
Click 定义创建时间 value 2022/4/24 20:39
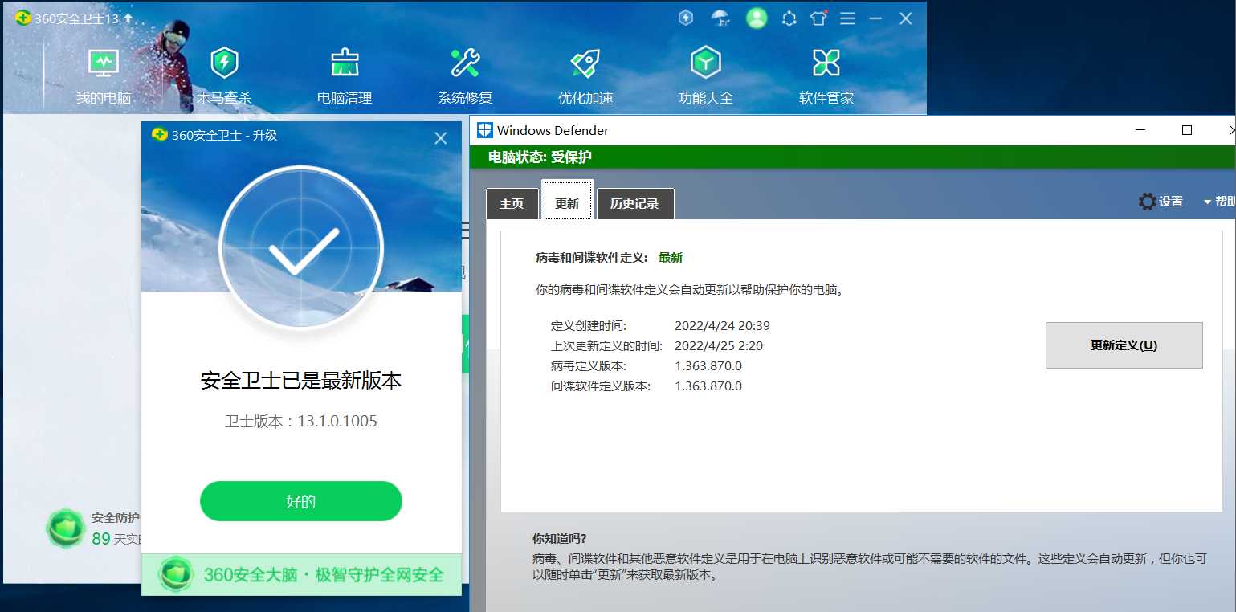(x=722, y=325)
